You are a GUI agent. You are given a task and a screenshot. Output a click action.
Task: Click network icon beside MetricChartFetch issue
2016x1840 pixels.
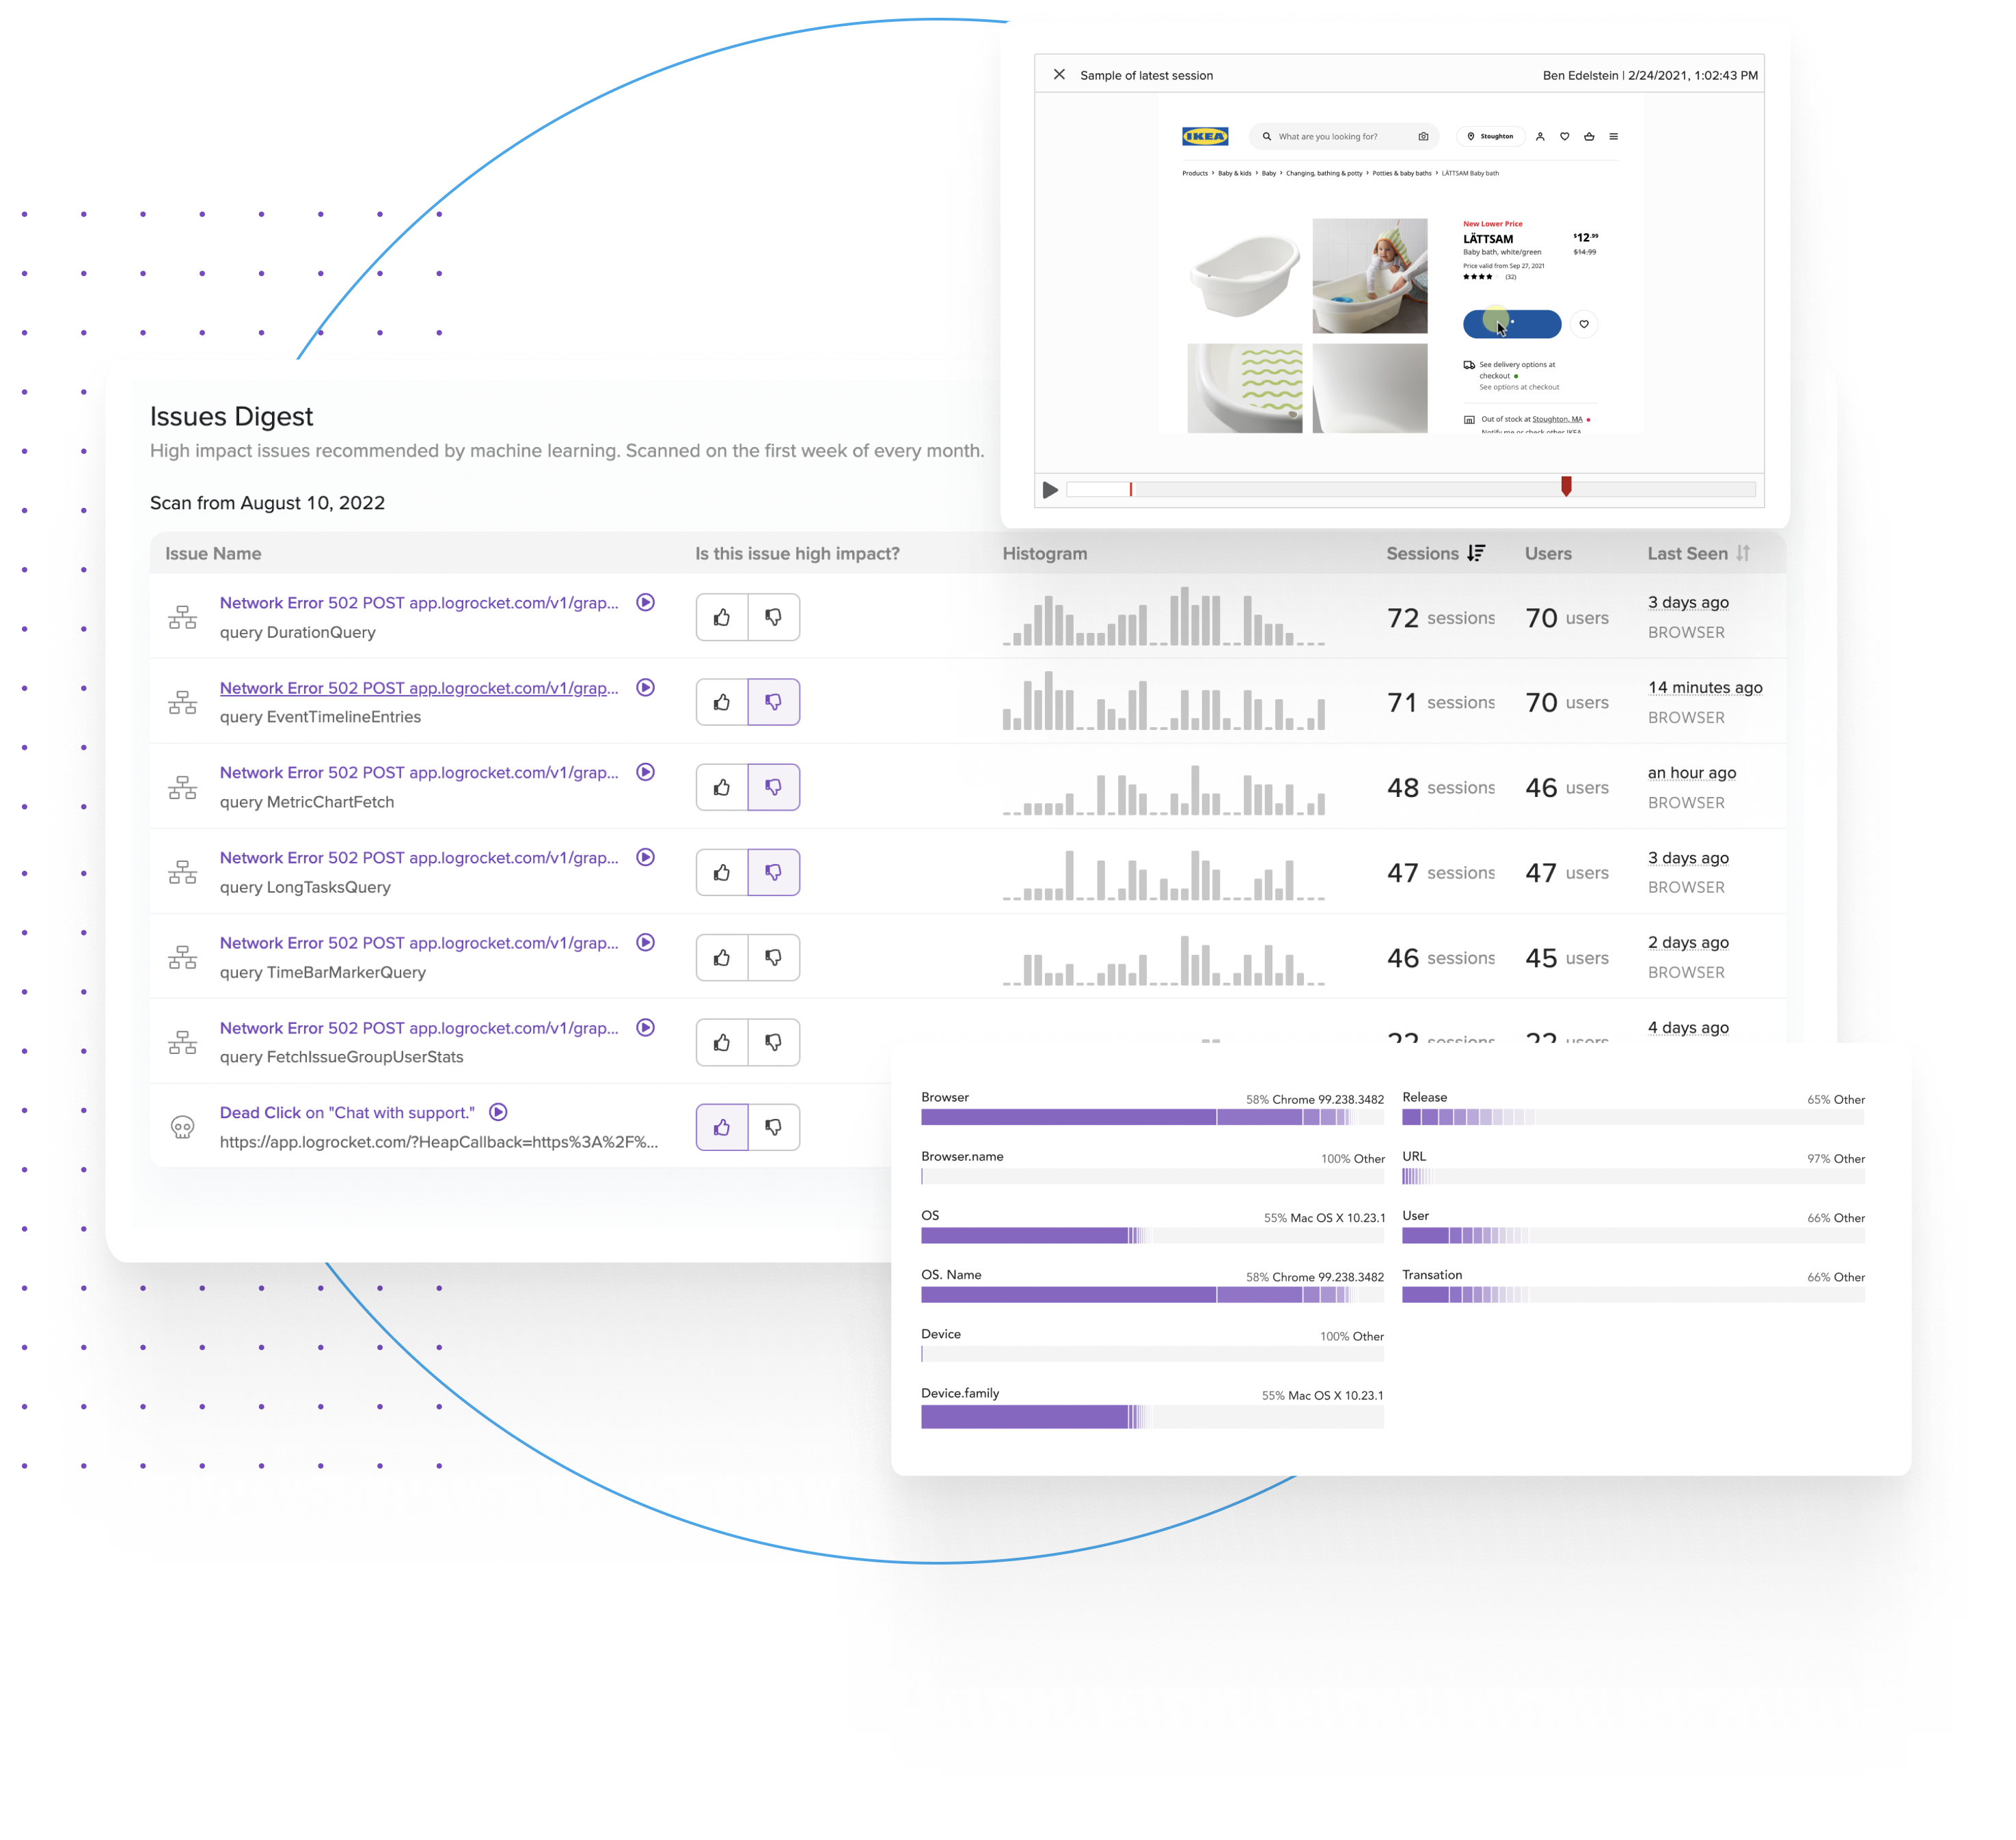(182, 787)
